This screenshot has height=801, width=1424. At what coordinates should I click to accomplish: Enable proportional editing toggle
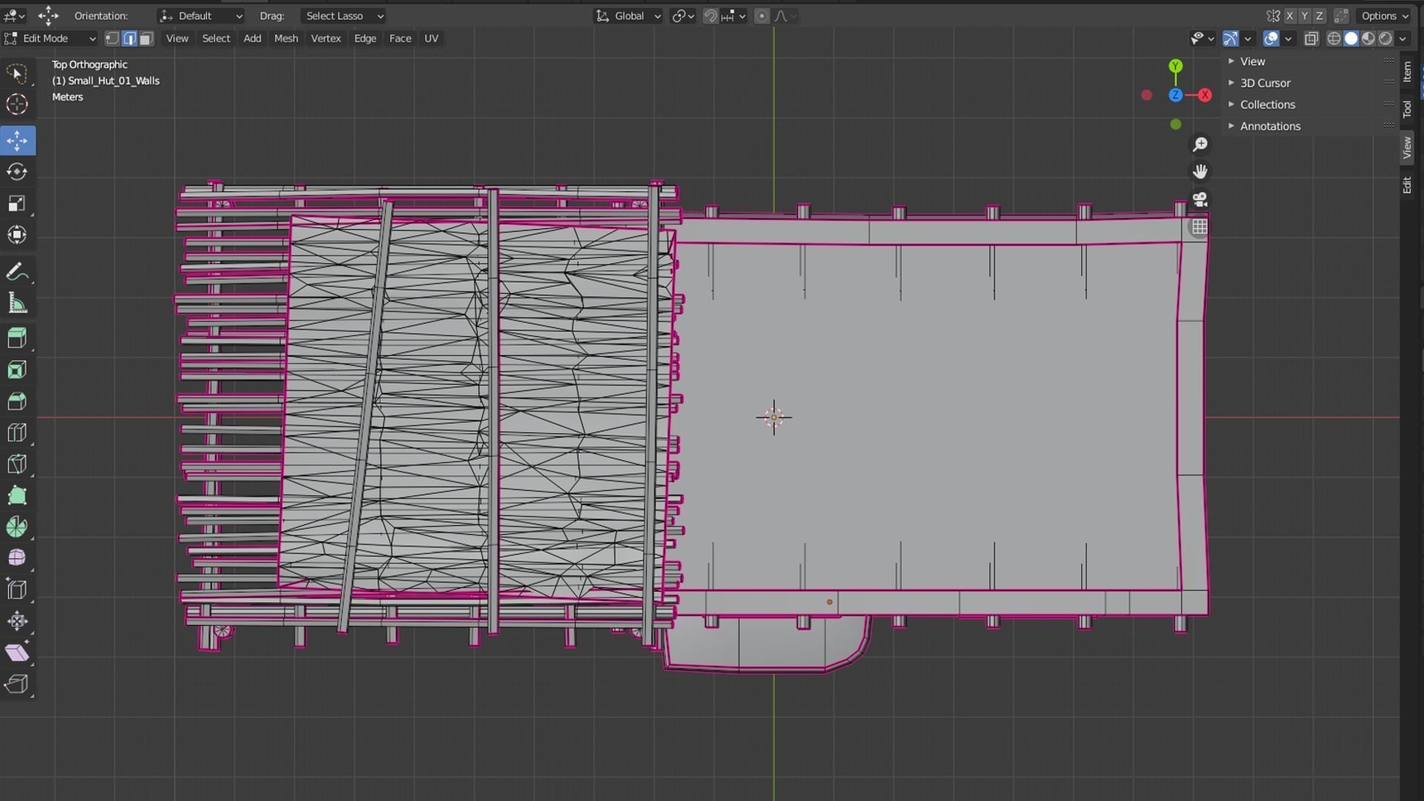coord(762,16)
